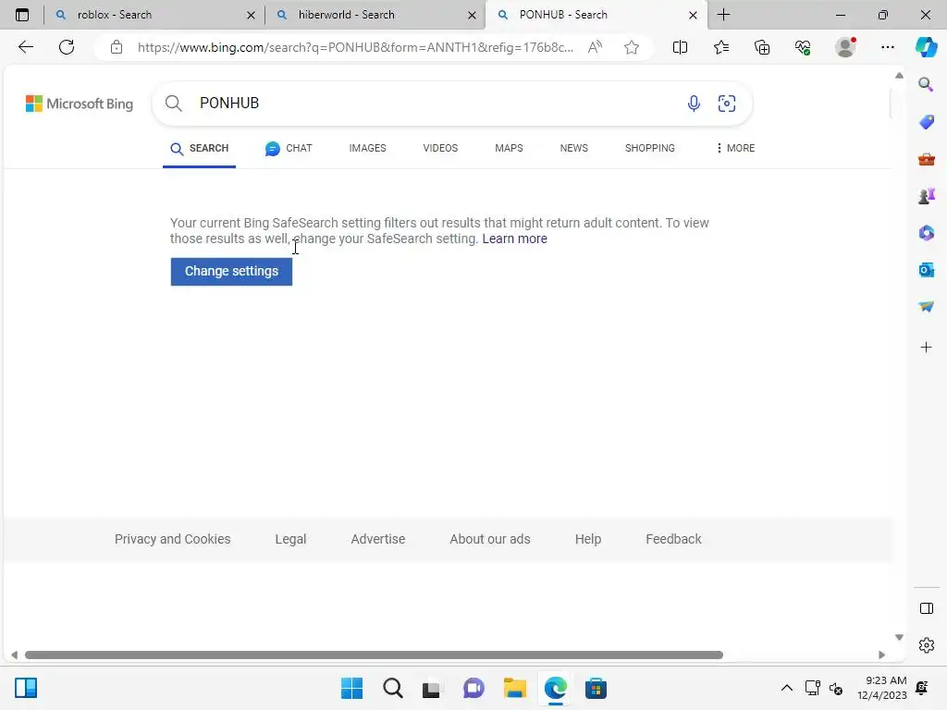
Task: Open File Explorer from taskbar
Action: (x=514, y=688)
